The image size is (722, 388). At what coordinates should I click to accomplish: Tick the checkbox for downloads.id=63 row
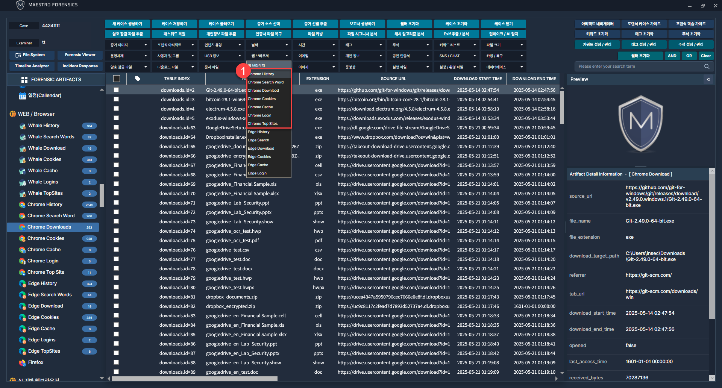point(116,127)
